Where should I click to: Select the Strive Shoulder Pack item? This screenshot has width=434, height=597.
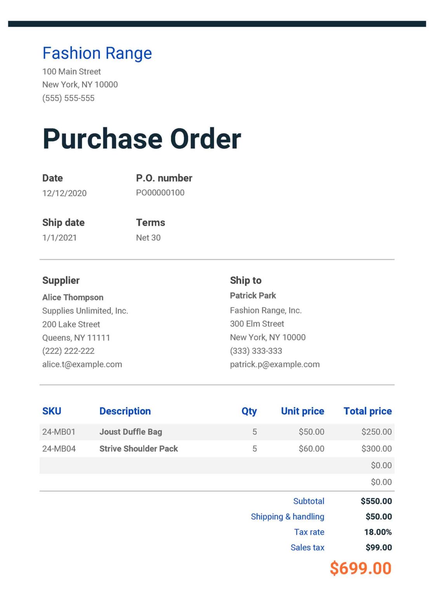(139, 449)
